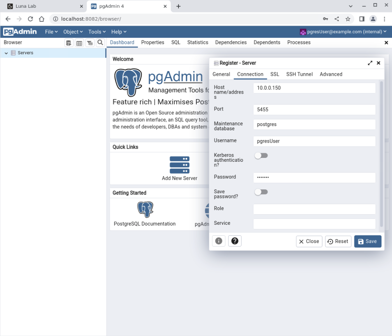Screen dimensions: 392x336
Task: Click the View Data table icon
Action: (x=79, y=43)
